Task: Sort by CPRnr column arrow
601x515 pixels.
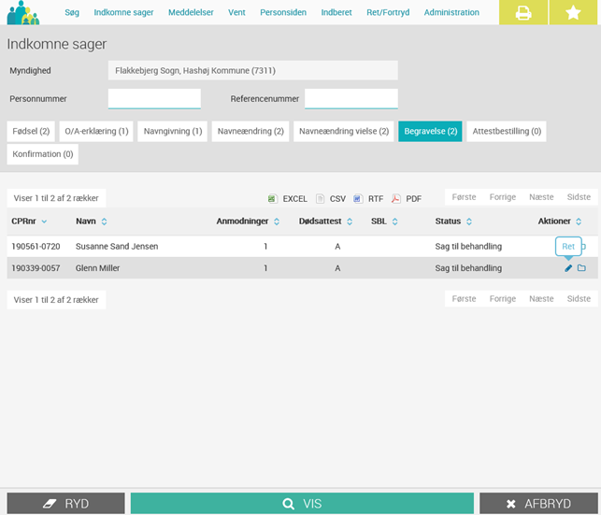Action: coord(44,222)
